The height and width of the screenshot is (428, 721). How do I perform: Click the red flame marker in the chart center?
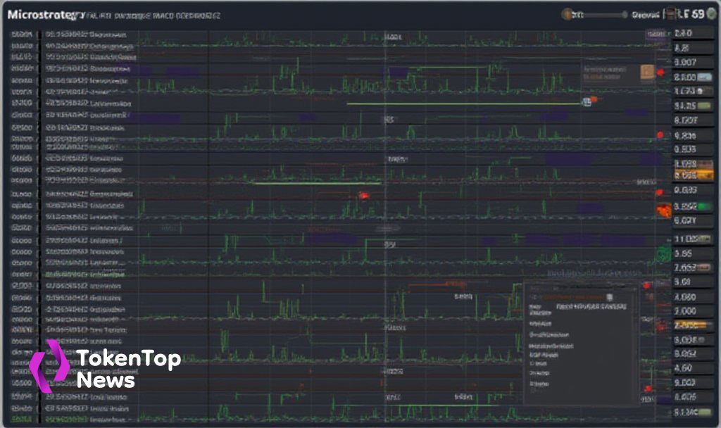point(364,196)
